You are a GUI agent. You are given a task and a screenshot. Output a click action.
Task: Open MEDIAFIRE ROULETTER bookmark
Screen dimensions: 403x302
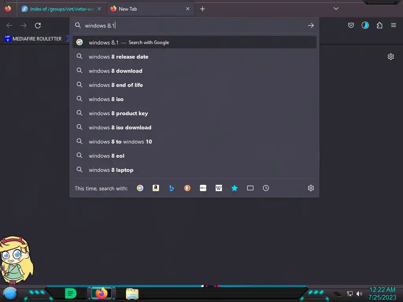pyautogui.click(x=33, y=39)
